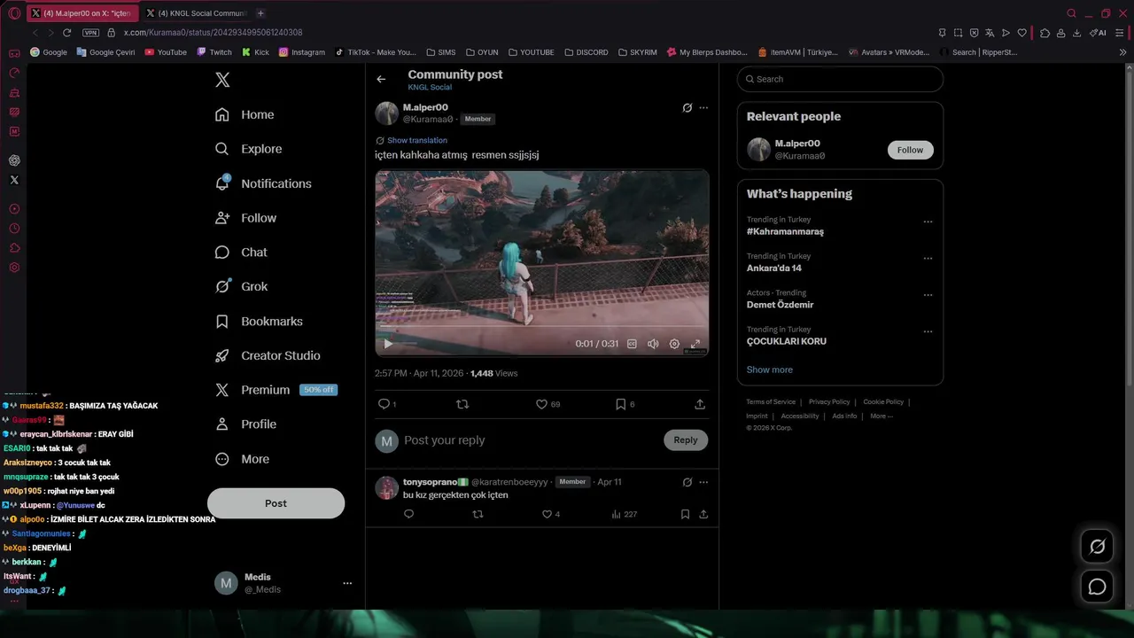This screenshot has height=638, width=1134.
Task: Open the Twitch bookmark
Action: click(214, 52)
